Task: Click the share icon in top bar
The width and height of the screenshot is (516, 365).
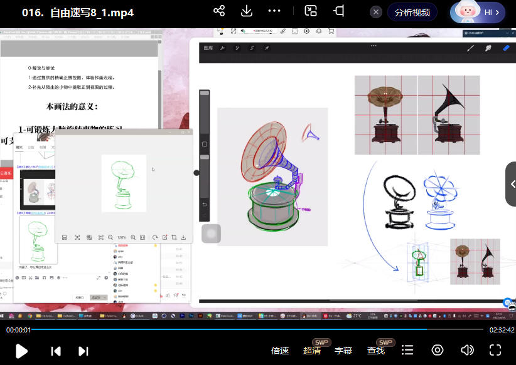Action: [219, 11]
